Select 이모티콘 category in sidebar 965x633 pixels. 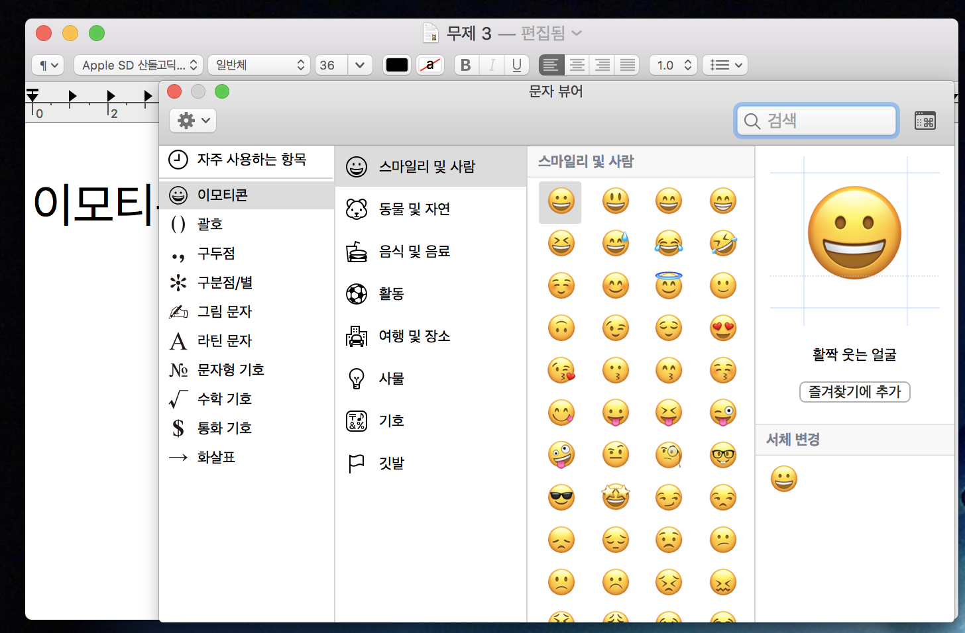[247, 195]
